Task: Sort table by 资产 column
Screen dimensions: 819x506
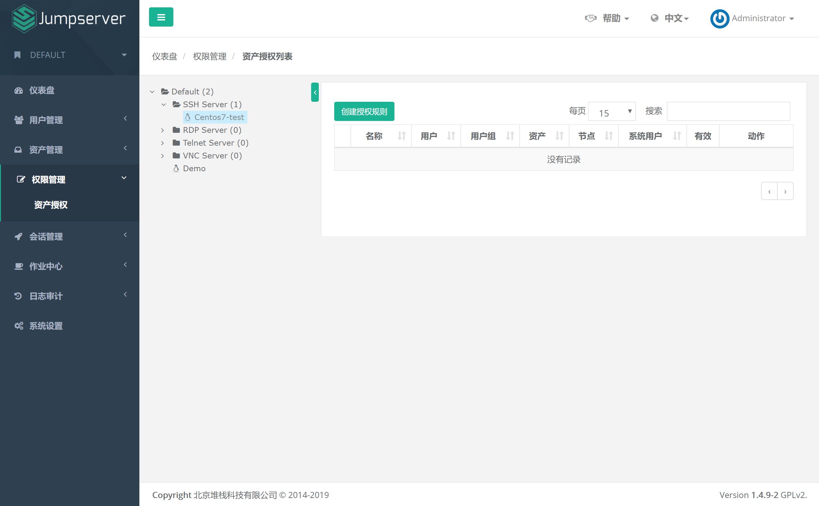Action: [544, 136]
